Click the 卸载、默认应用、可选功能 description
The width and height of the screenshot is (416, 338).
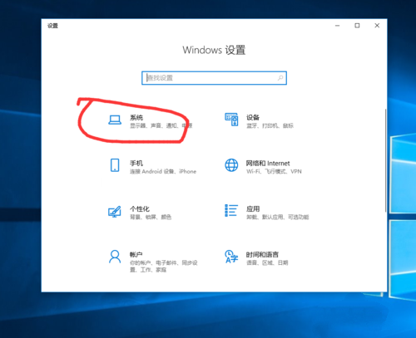(x=278, y=217)
